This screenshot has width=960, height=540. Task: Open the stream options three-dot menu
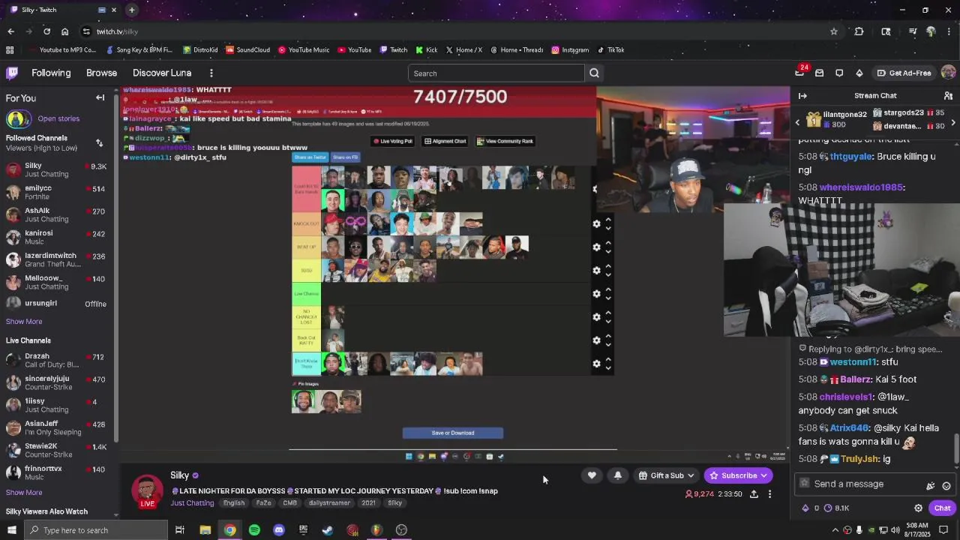point(769,494)
